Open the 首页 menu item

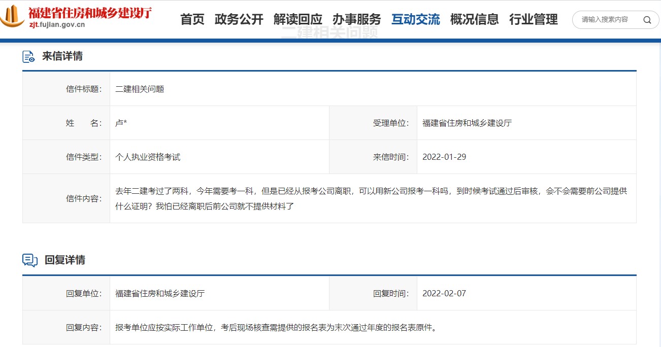[x=192, y=19]
